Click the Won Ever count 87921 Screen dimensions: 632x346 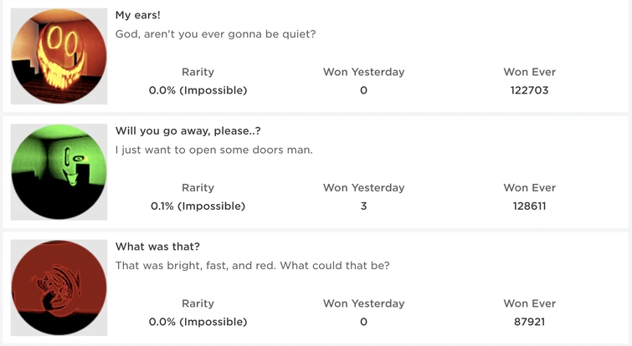pyautogui.click(x=529, y=322)
